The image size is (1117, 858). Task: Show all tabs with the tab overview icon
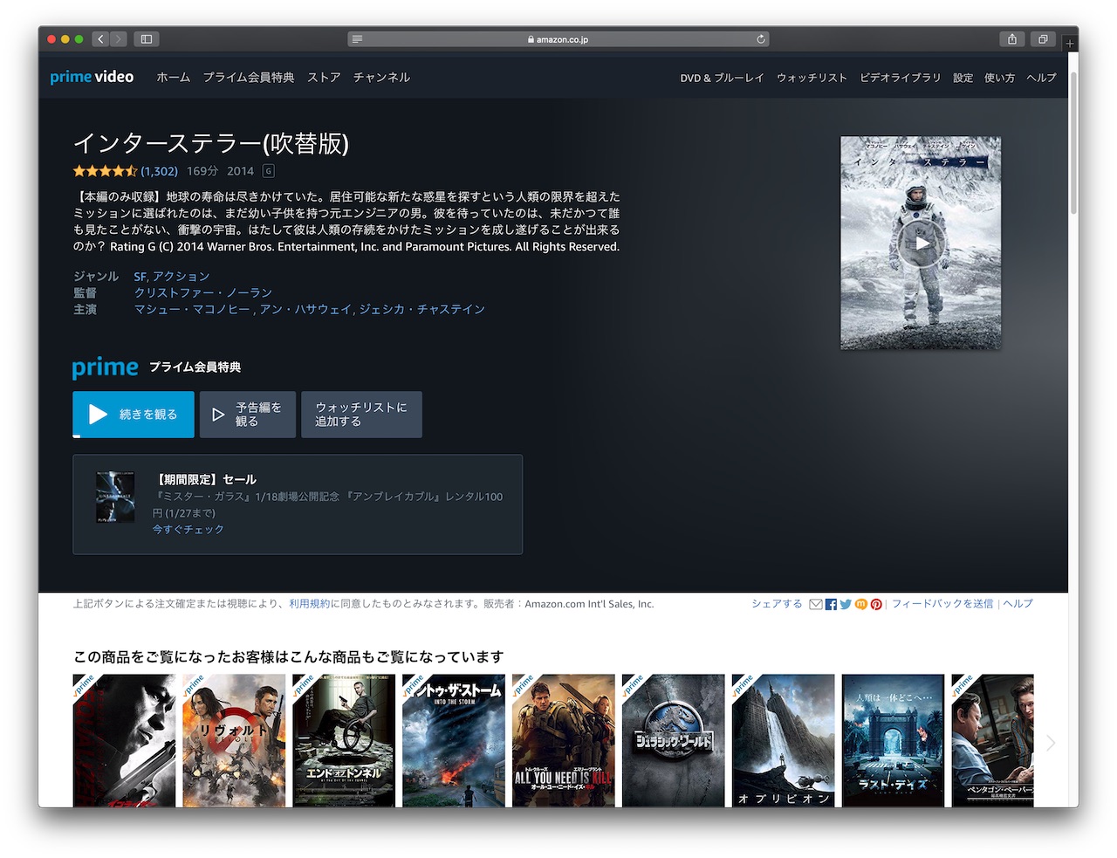click(x=1043, y=39)
